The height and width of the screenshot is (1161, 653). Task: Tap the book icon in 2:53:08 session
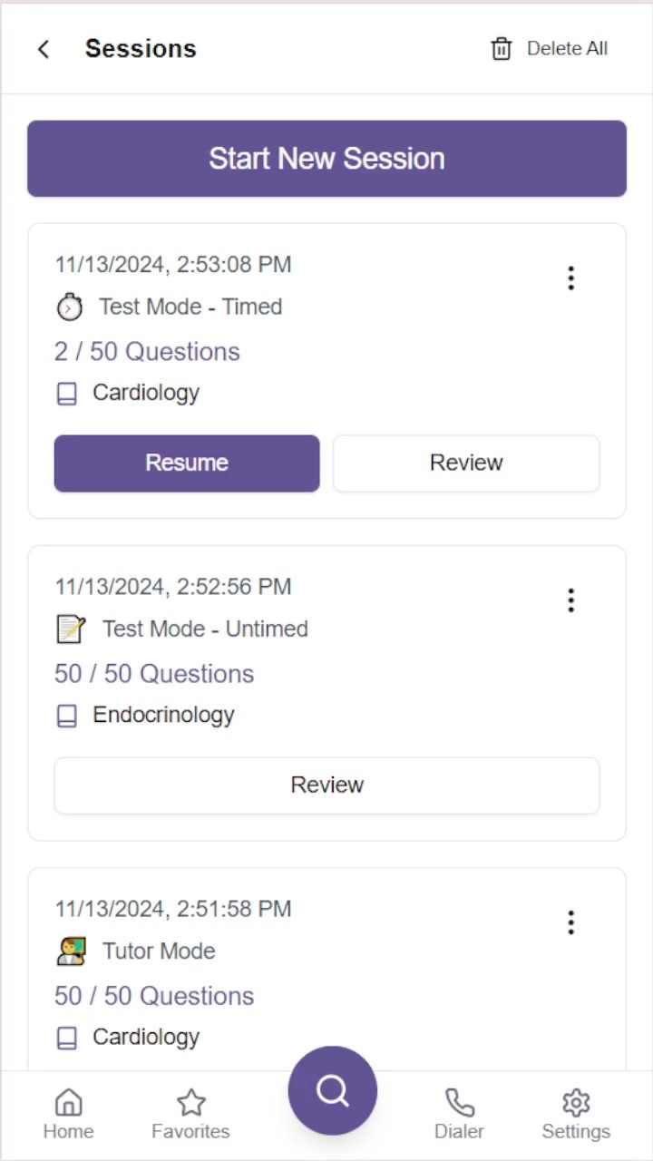[x=67, y=394]
